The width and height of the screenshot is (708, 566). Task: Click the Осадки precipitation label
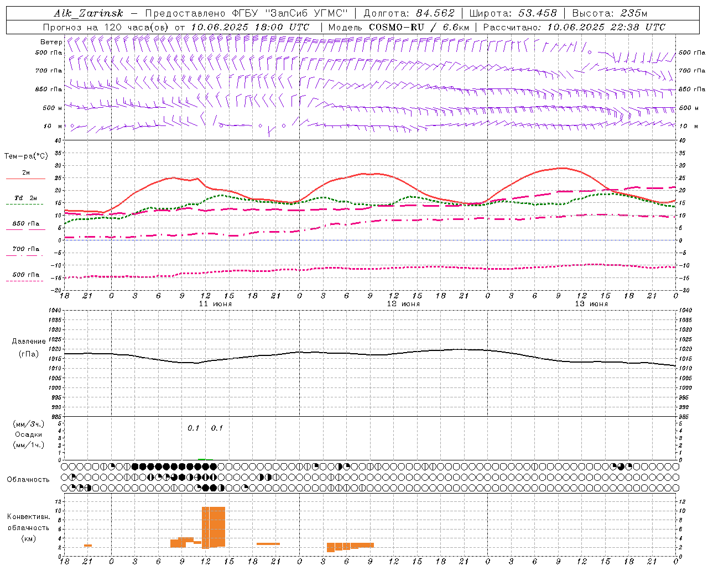29,434
